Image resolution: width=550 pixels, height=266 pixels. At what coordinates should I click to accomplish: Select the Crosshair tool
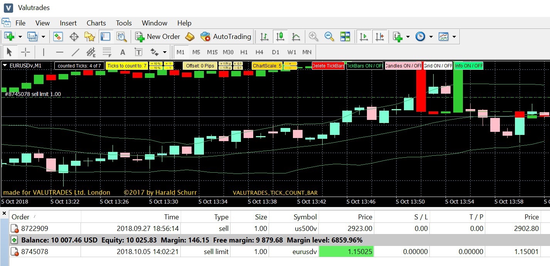[25, 52]
